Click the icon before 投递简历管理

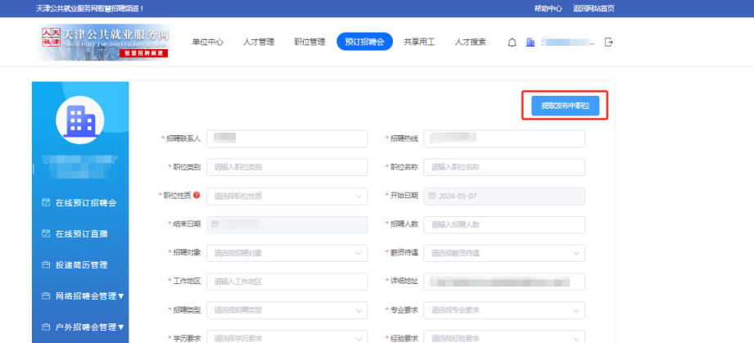click(x=46, y=265)
